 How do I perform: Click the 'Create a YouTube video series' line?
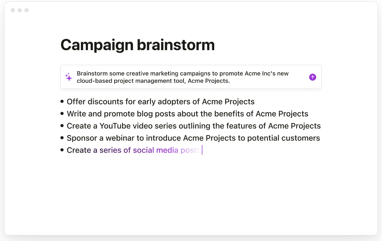coord(194,126)
